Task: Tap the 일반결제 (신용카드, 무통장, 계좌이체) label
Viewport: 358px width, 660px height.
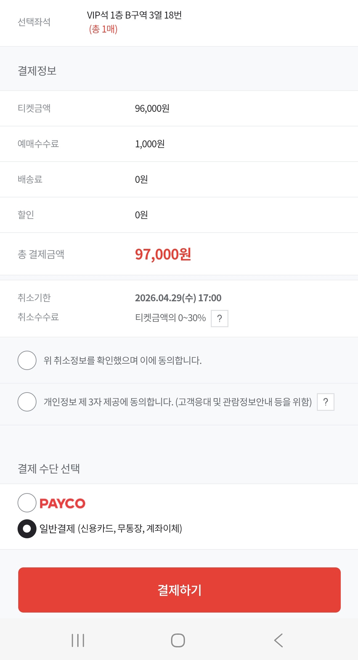Action: click(111, 528)
